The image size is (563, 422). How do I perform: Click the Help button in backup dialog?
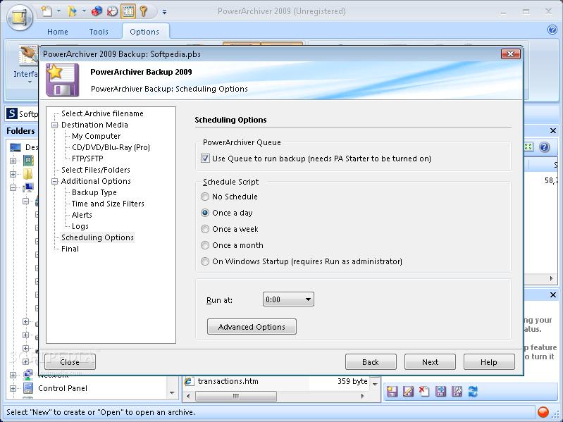[x=489, y=361]
